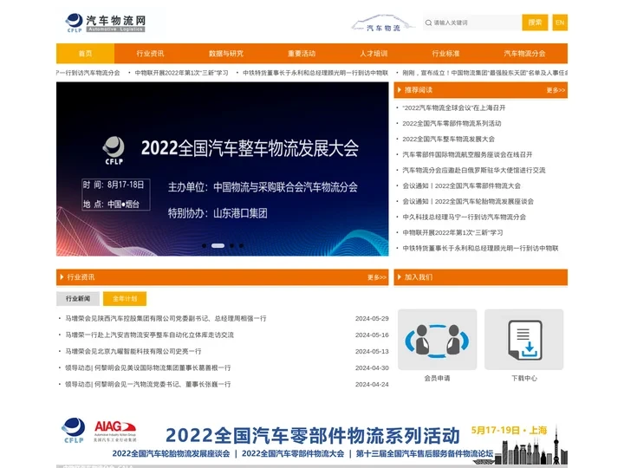Viewport: 624px width, 468px height.
Task: Click the 搜索 search button
Action: coord(535,23)
